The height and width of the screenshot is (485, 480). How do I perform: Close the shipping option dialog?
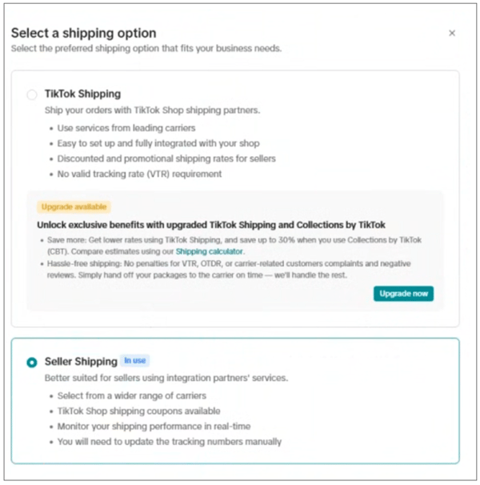(x=452, y=34)
